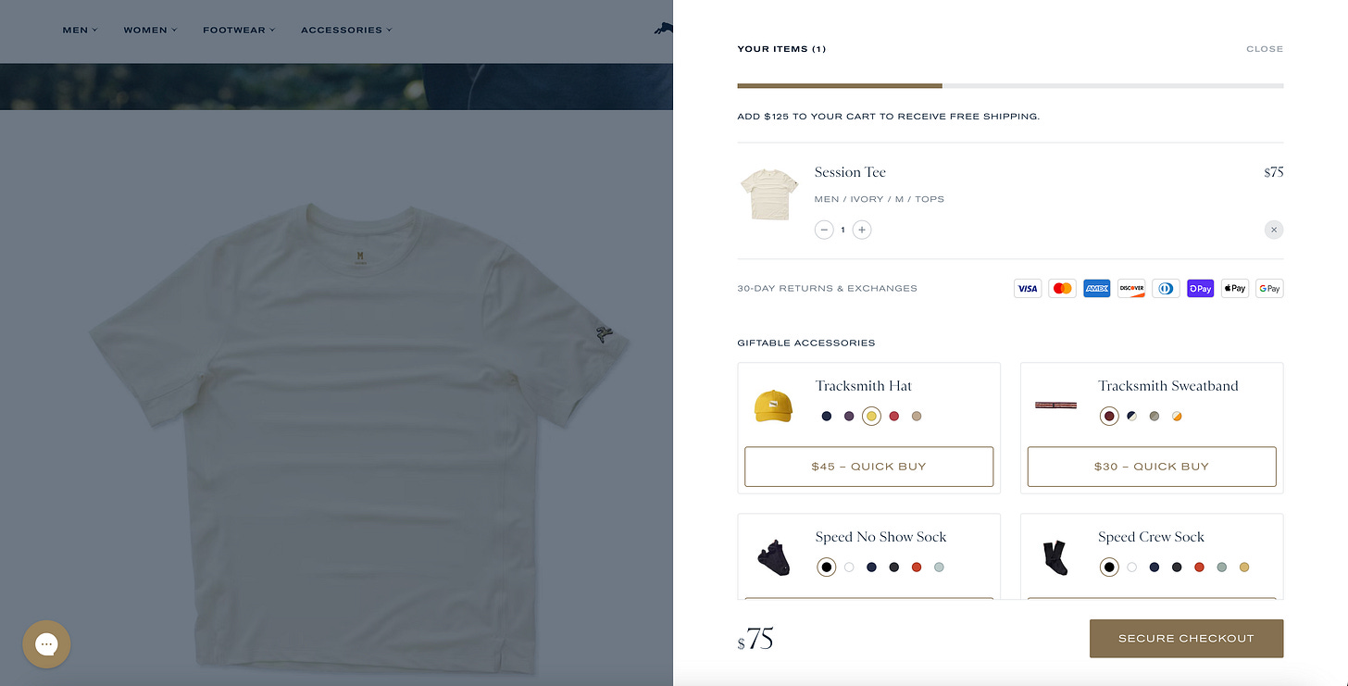Click the Apple Pay icon
This screenshot has width=1348, height=686.
coord(1235,289)
